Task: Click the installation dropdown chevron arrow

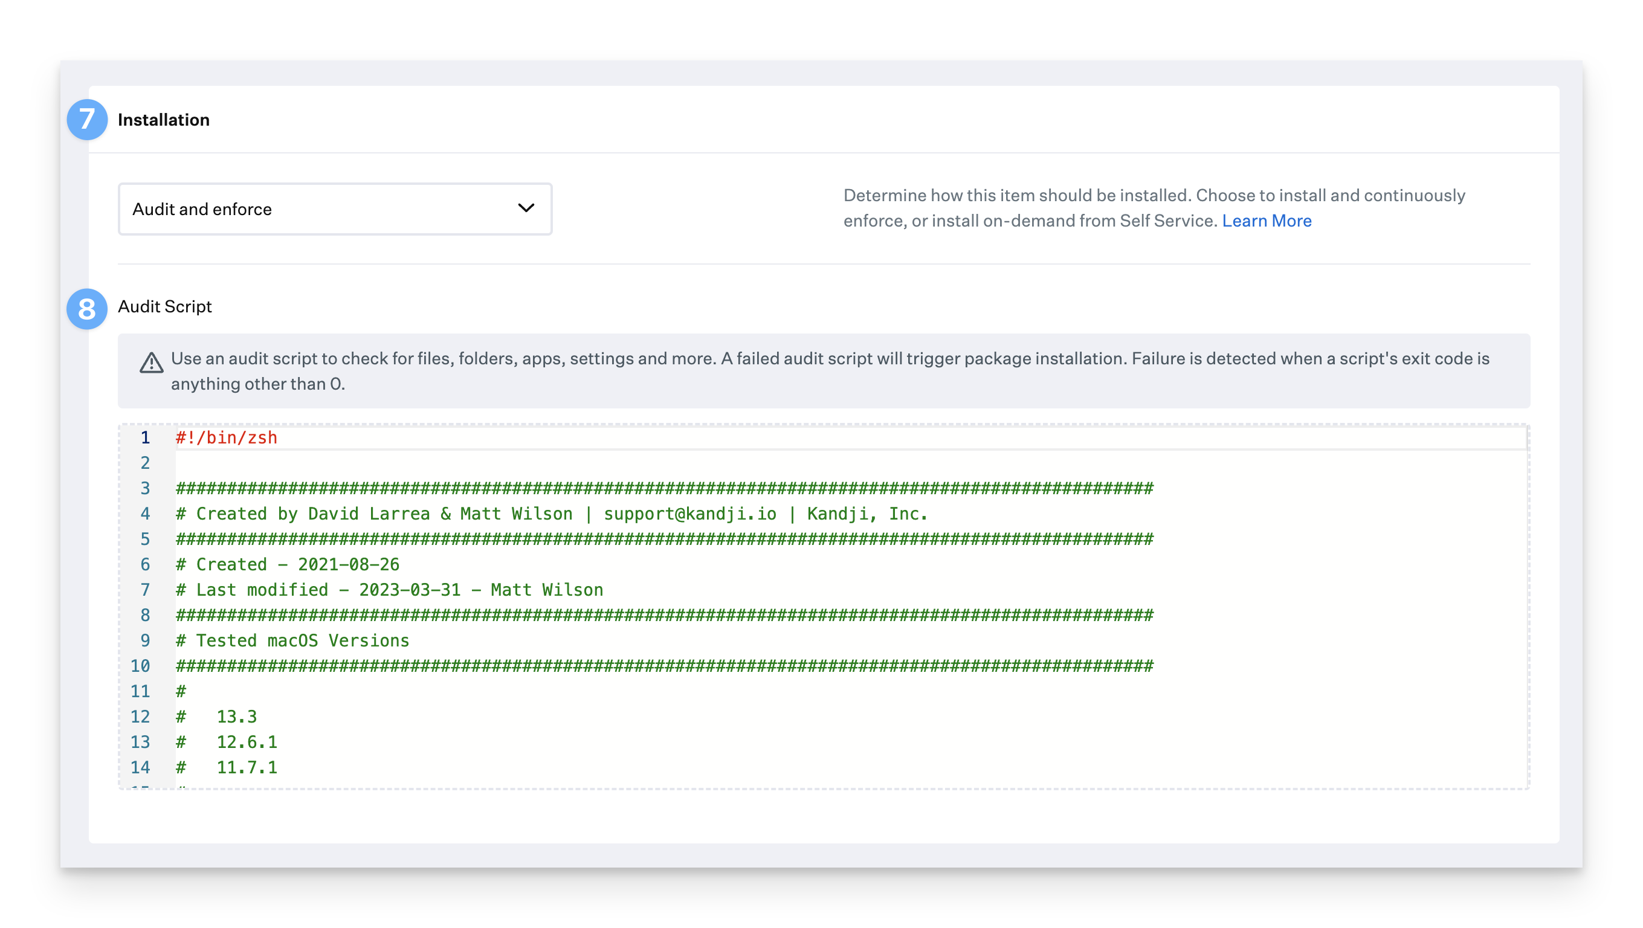Action: tap(526, 208)
